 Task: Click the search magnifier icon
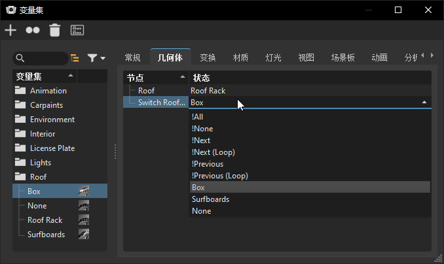pyautogui.click(x=20, y=58)
